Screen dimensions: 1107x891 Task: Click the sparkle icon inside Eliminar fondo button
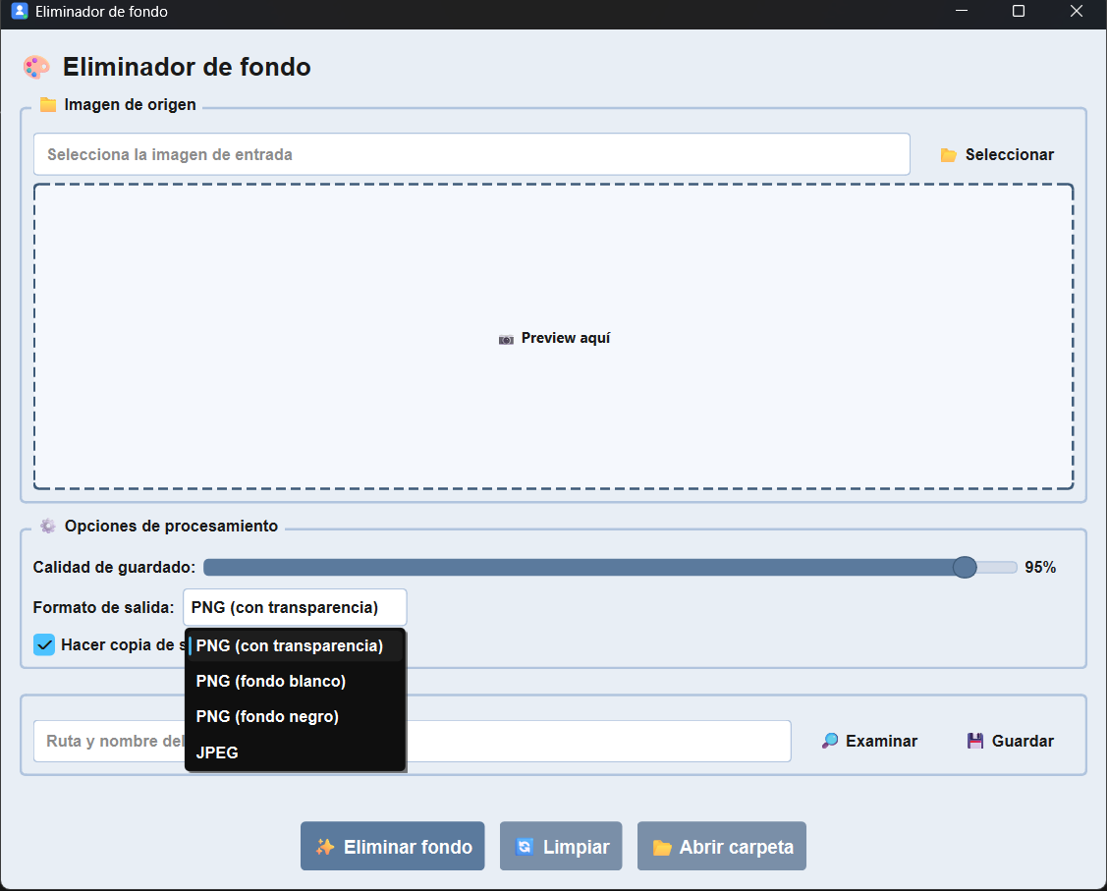324,846
